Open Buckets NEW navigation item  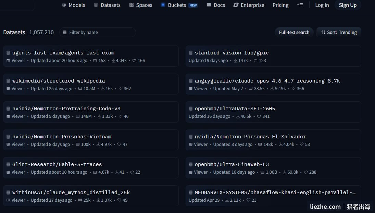pos(179,5)
